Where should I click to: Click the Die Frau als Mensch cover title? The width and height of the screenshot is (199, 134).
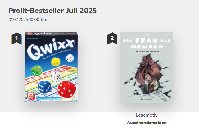pos(147,43)
